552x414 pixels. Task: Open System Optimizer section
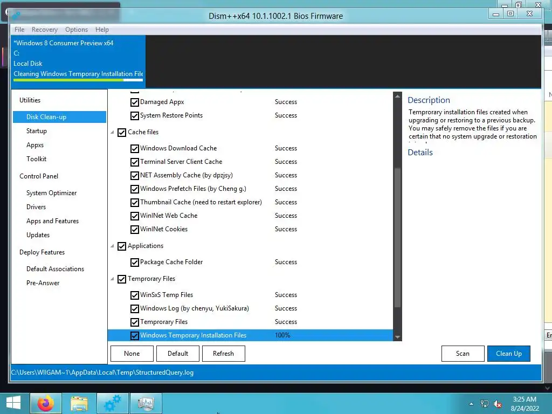coord(51,193)
